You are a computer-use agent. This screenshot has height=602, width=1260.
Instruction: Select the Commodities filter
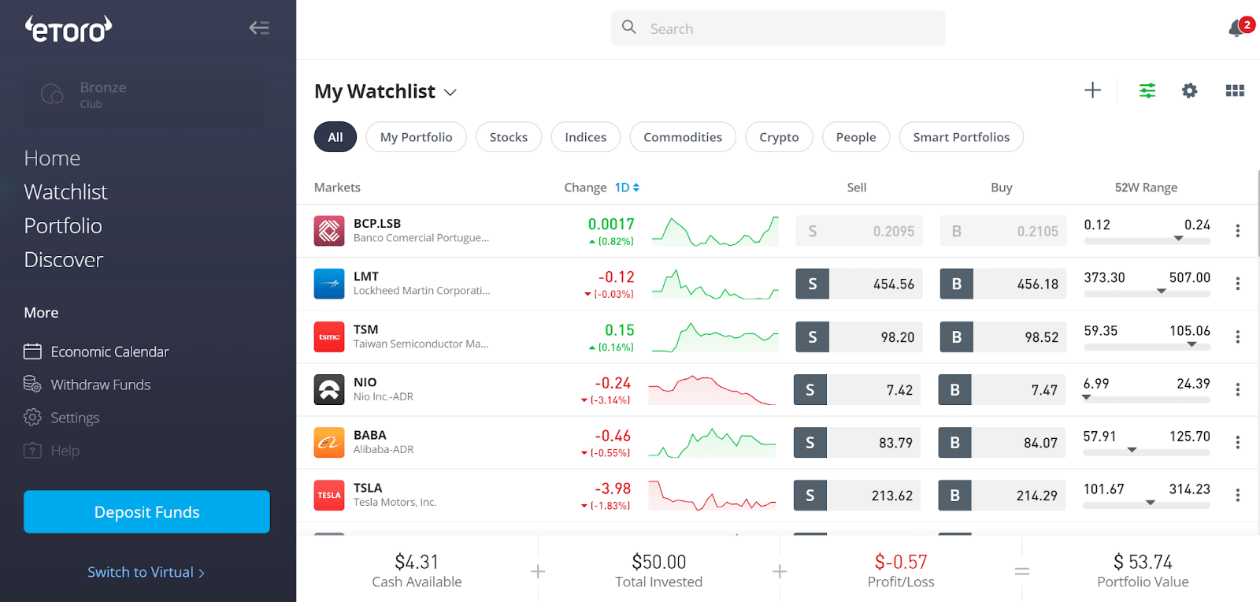pos(683,137)
